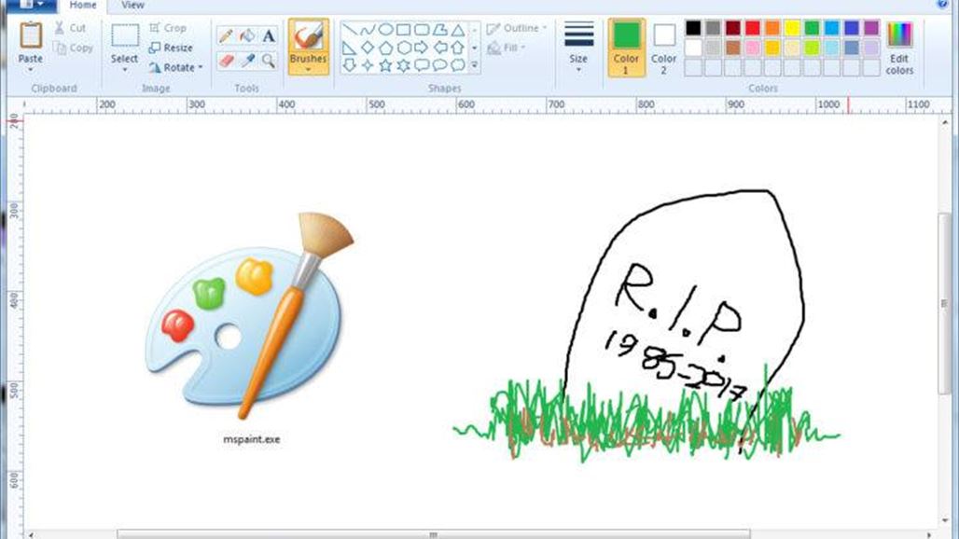Switch to the View ribbon tab
Image resolution: width=959 pixels, height=539 pixels.
pos(132,6)
